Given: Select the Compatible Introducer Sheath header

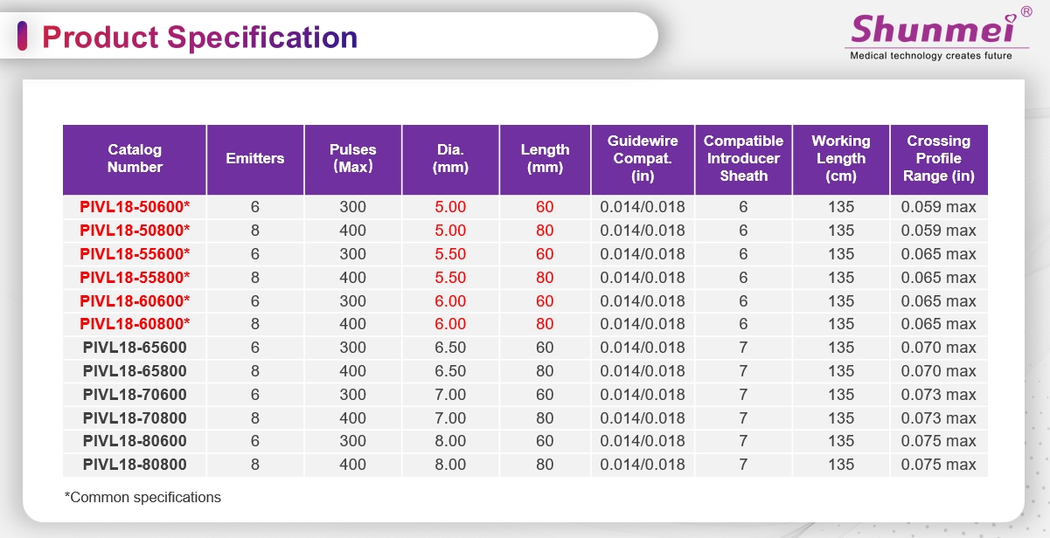Looking at the screenshot, I should [743, 159].
